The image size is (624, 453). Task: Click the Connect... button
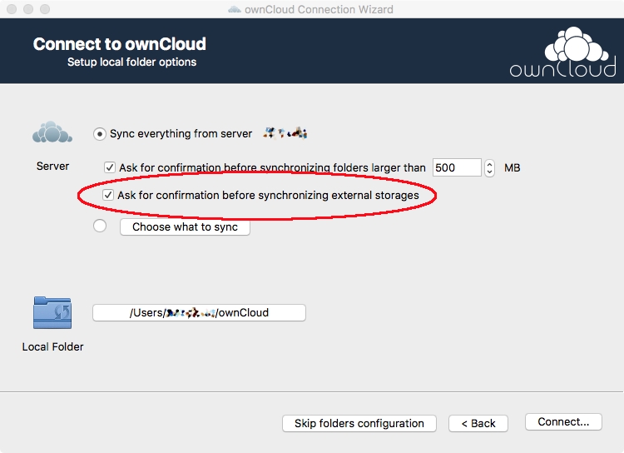(x=563, y=422)
